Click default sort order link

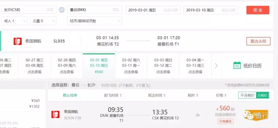pyautogui.click(x=70, y=95)
